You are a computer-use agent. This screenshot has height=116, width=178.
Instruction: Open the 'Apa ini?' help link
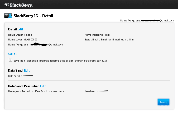tap(13, 54)
